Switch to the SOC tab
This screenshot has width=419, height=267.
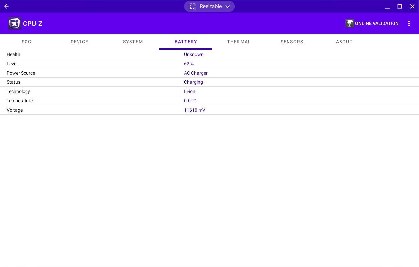pos(26,42)
